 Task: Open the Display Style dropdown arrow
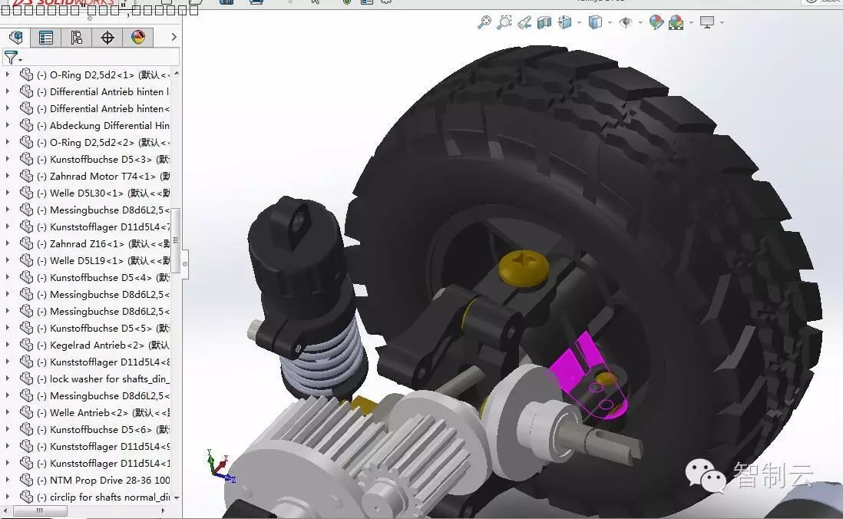pyautogui.click(x=610, y=22)
